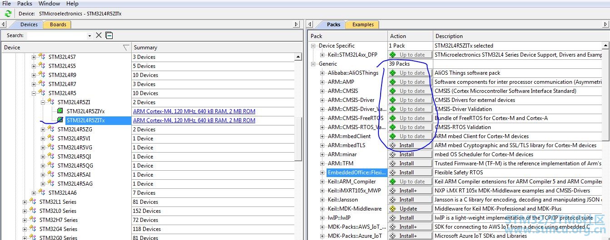
Task: Select the ARM::AMP pack row
Action: [341, 82]
